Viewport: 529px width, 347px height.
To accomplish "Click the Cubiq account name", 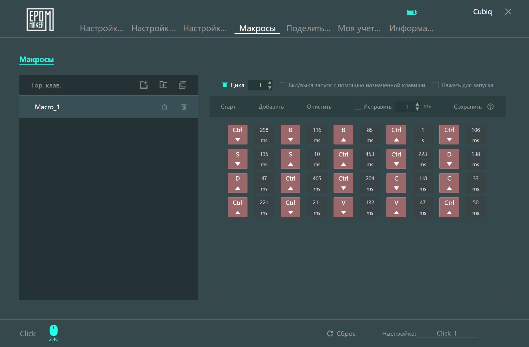I will pyautogui.click(x=482, y=12).
